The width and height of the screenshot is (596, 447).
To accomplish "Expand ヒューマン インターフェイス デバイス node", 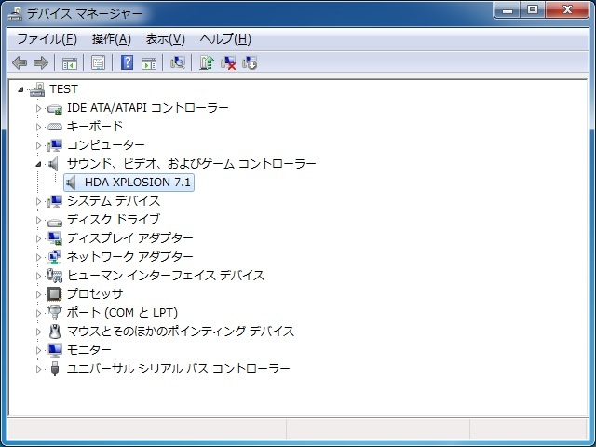I will click(38, 276).
